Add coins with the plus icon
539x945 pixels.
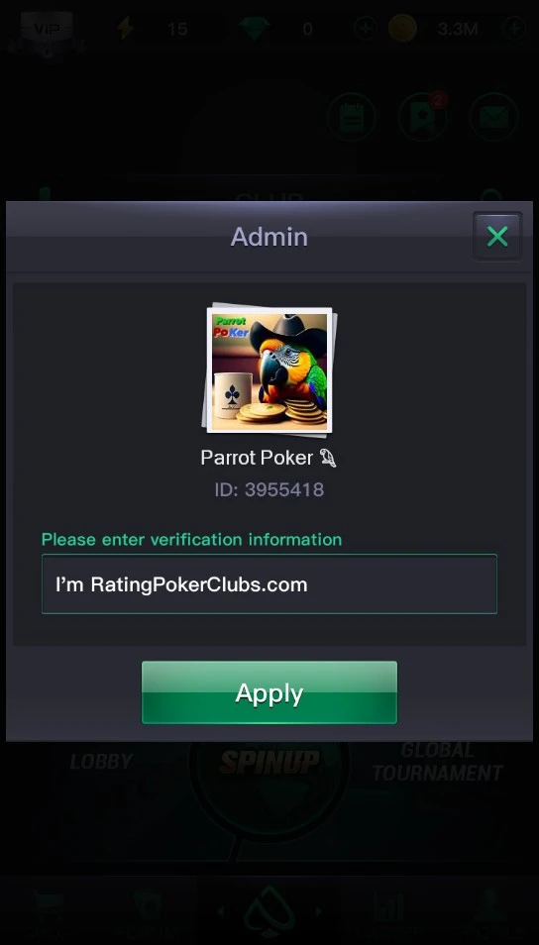513,29
